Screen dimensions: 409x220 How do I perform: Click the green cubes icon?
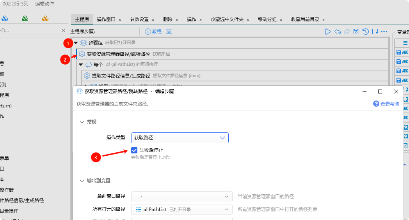(x=25, y=18)
